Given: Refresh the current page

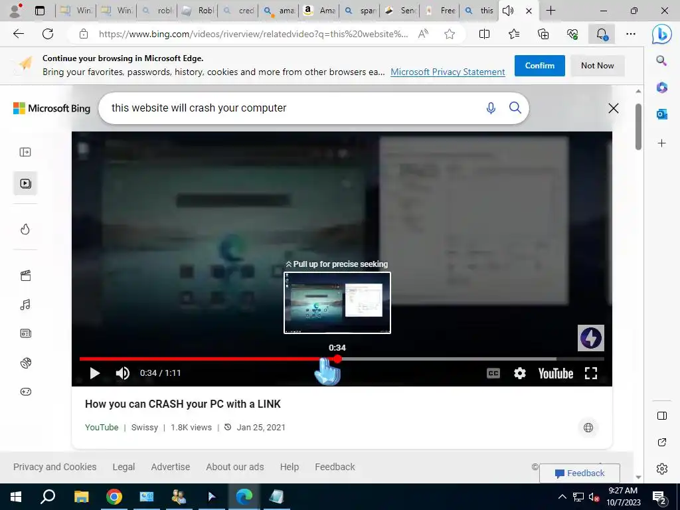Looking at the screenshot, I should [x=48, y=34].
